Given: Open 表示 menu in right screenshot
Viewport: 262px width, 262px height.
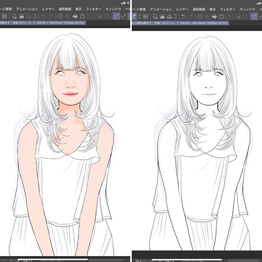Looking at the screenshot, I should pyautogui.click(x=212, y=9).
